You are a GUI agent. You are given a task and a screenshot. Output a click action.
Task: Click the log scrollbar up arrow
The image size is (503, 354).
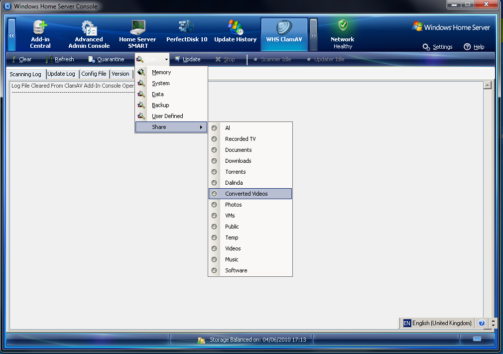(x=488, y=85)
